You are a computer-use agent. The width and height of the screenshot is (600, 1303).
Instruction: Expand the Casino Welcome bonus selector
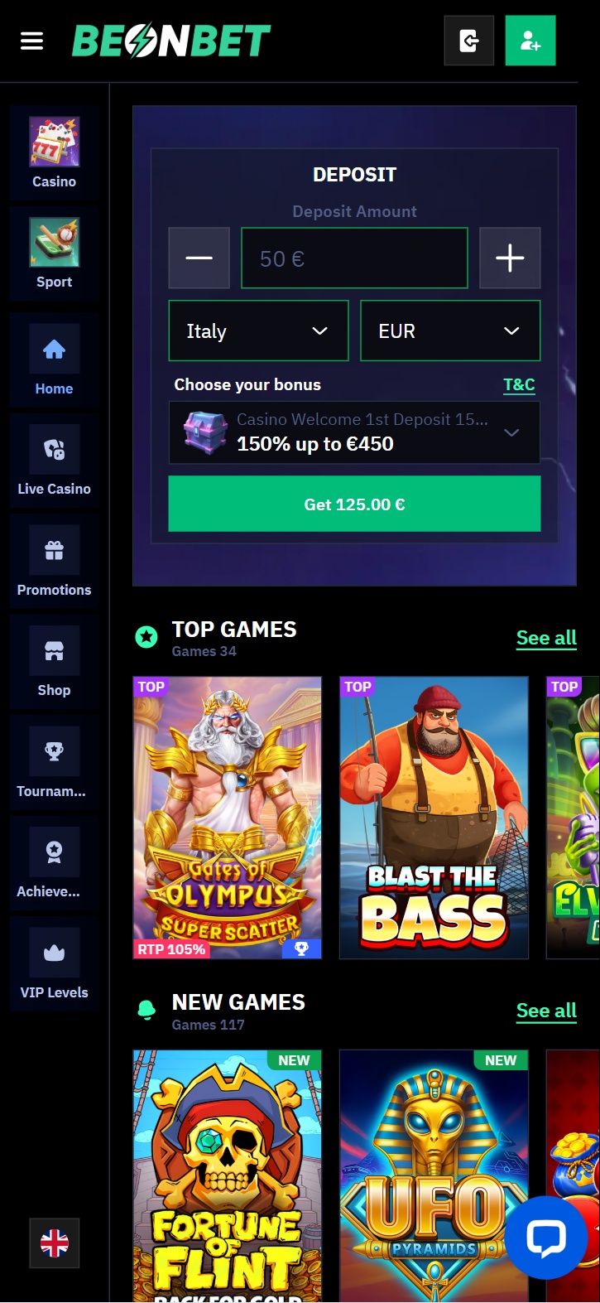point(354,432)
